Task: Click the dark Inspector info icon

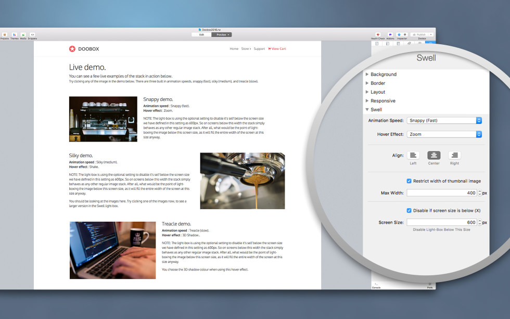Action: pyautogui.click(x=405, y=34)
